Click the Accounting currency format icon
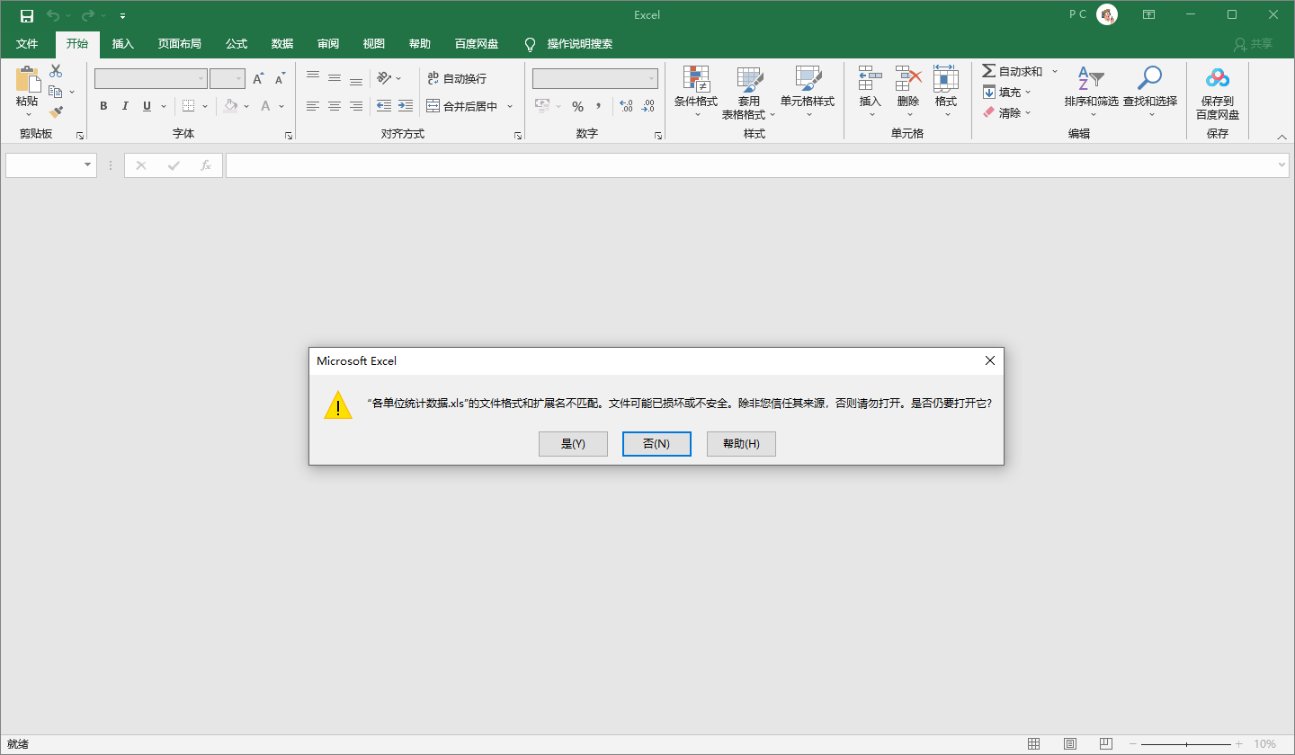The height and width of the screenshot is (755, 1295). (x=542, y=106)
